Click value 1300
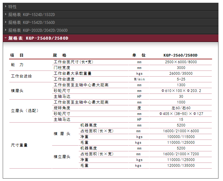 coord(181,85)
